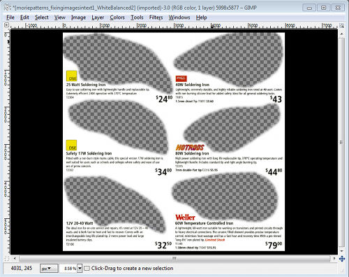Click the '$79.00' price on the canvas
Image resolution: width=349 pixels, height=277 pixels.
(274, 245)
